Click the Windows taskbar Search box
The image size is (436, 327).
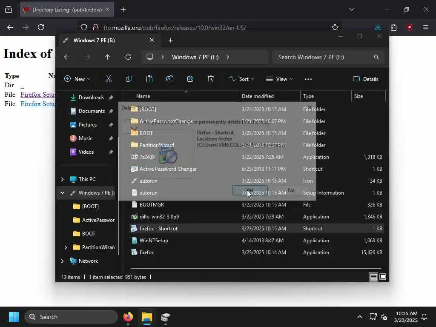[71, 317]
